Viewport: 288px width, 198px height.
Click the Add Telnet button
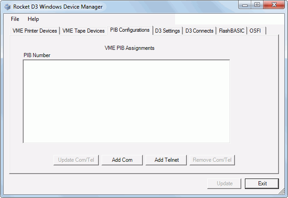pos(166,160)
